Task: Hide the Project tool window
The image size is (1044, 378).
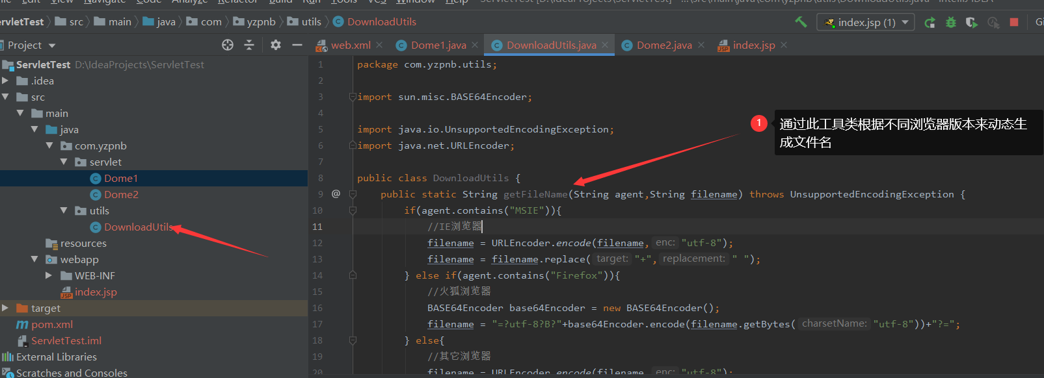Action: pyautogui.click(x=297, y=45)
